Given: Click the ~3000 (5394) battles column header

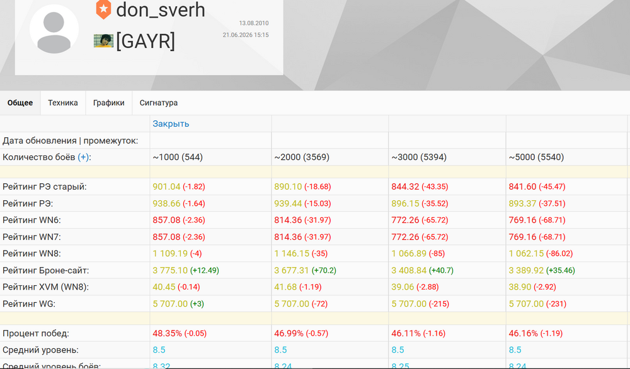Looking at the screenshot, I should click(x=419, y=157).
